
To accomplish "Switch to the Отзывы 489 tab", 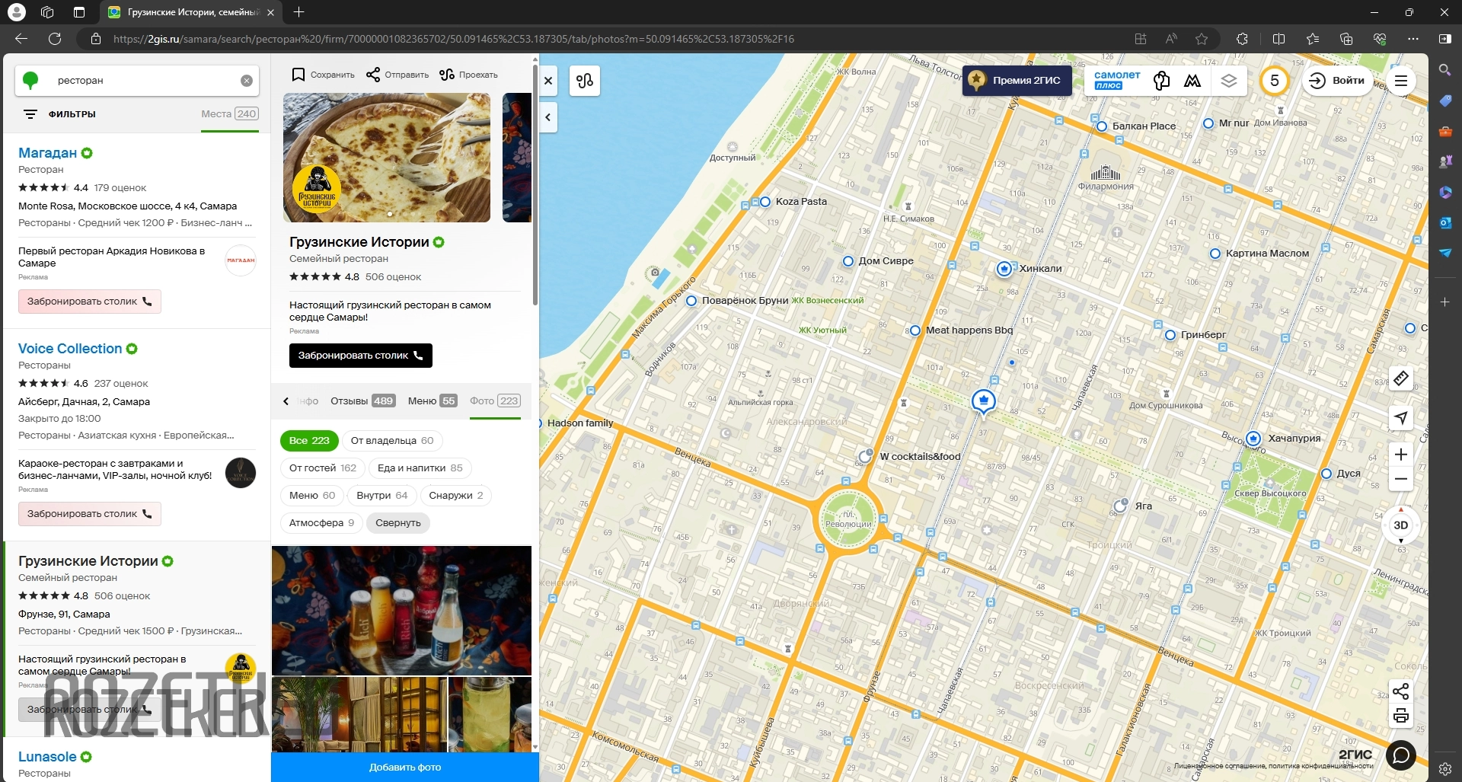I will point(362,401).
